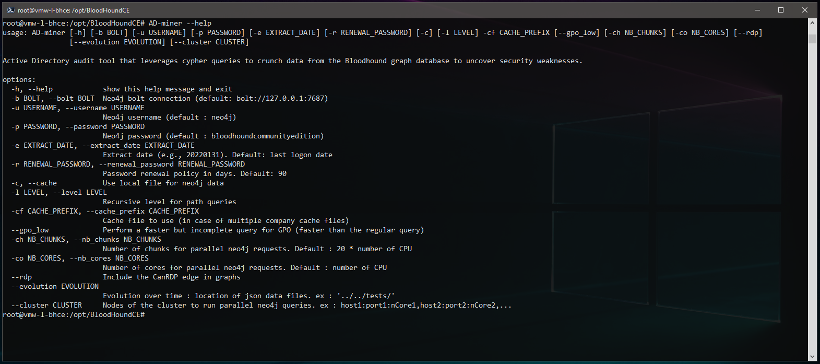The width and height of the screenshot is (820, 364).
Task: Click 'Recursive level for path queries'
Action: coord(170,202)
